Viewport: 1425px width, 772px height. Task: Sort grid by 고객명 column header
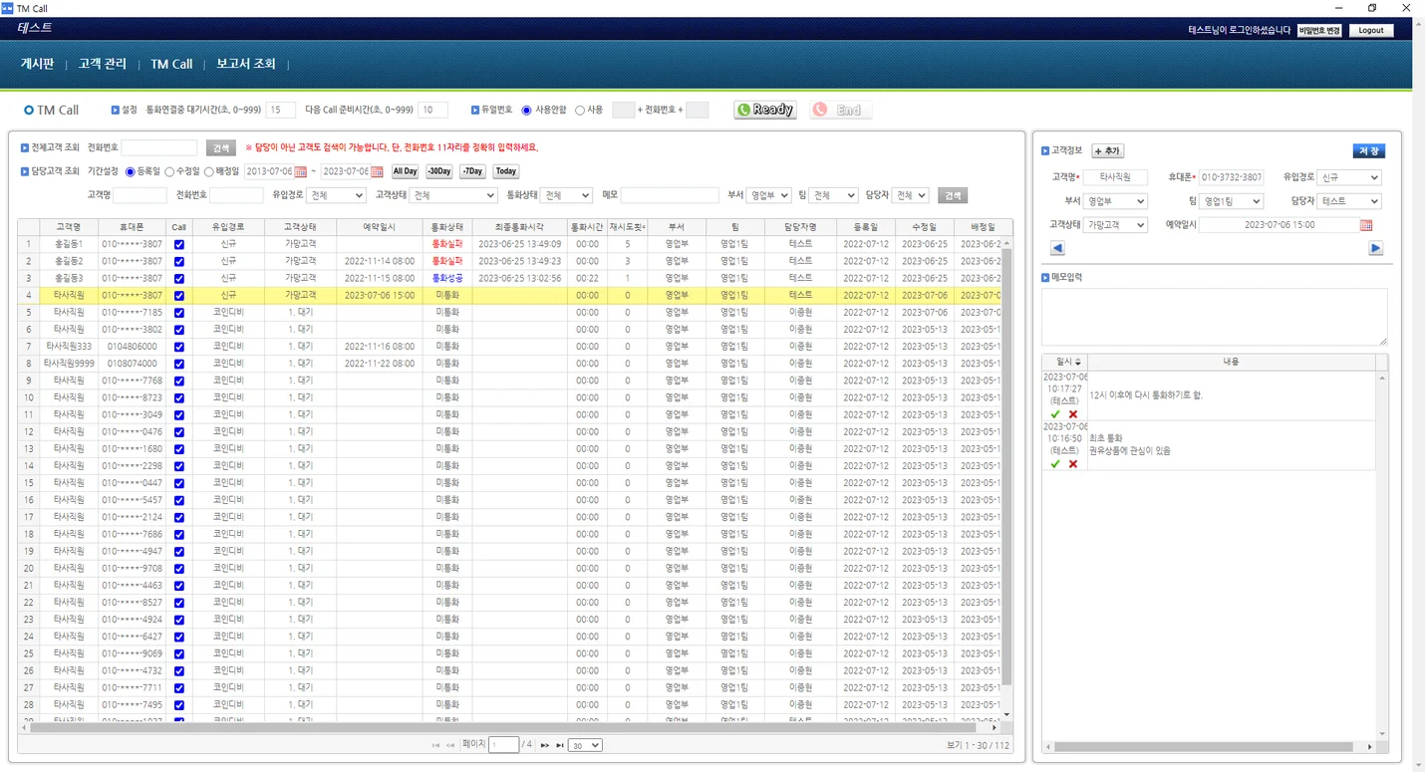point(69,227)
